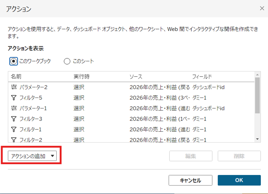Click ダッシュボードid in the パラメーター1 row
Screen dimensions: 268x194
(x=208, y=108)
